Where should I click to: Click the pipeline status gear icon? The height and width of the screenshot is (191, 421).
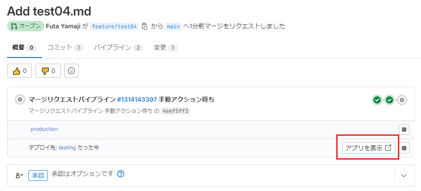pos(20,99)
